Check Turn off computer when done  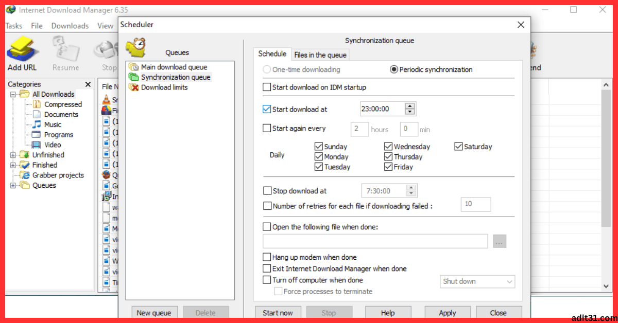[267, 280]
